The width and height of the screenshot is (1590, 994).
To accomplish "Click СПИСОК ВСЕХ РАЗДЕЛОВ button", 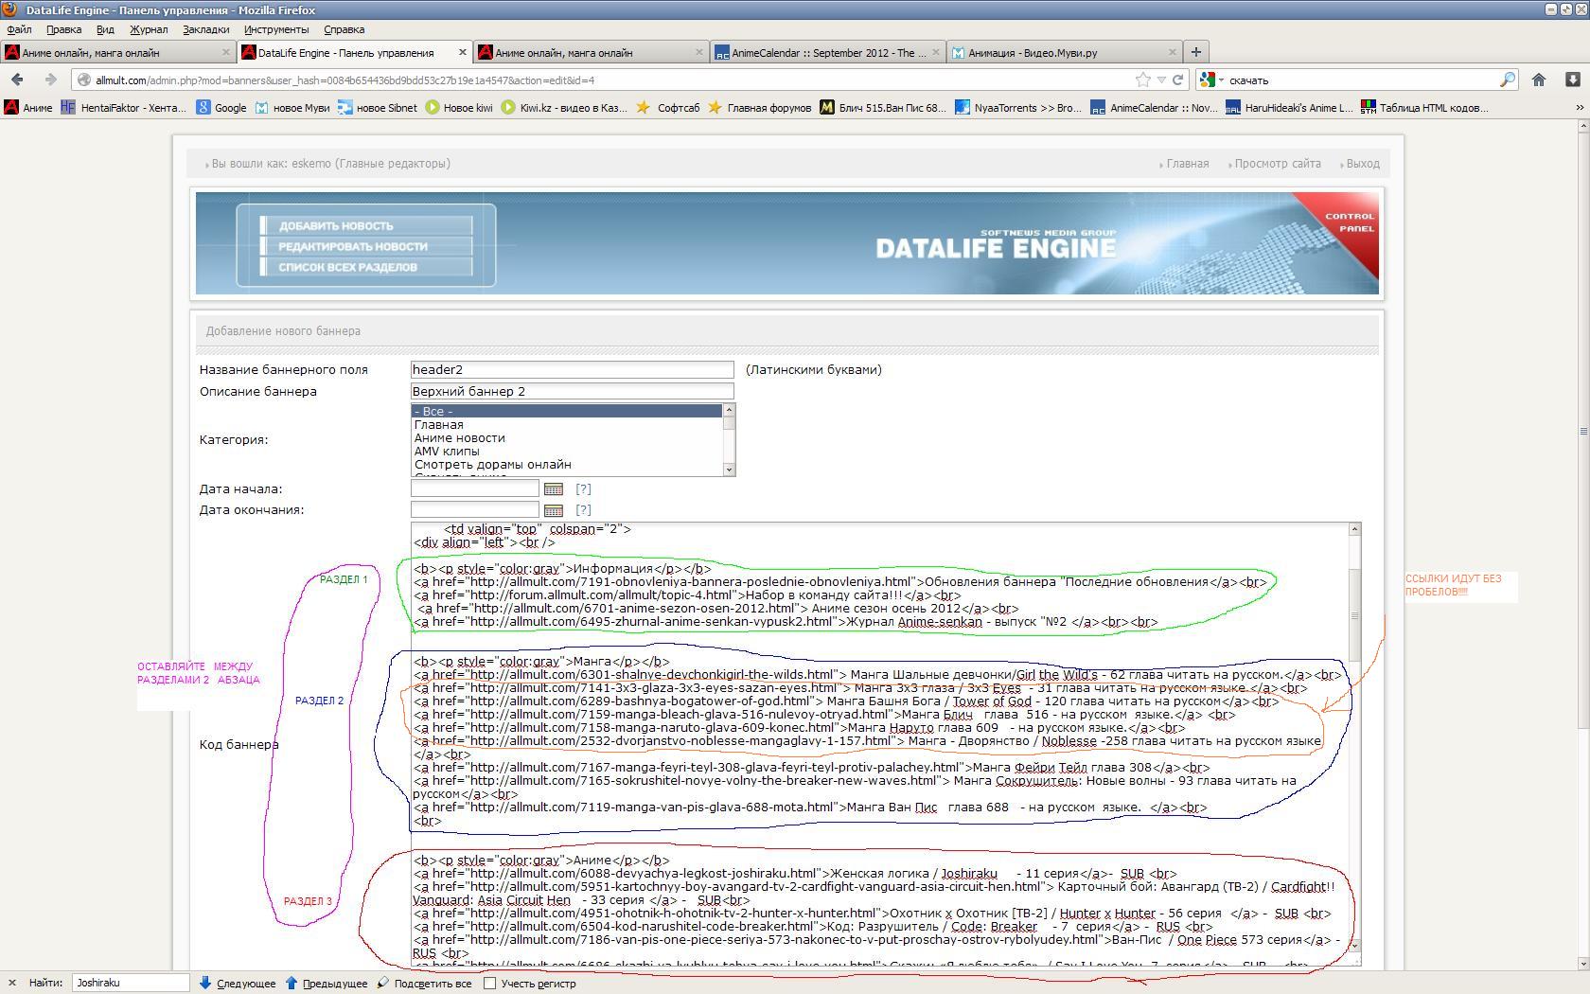I will [x=366, y=268].
